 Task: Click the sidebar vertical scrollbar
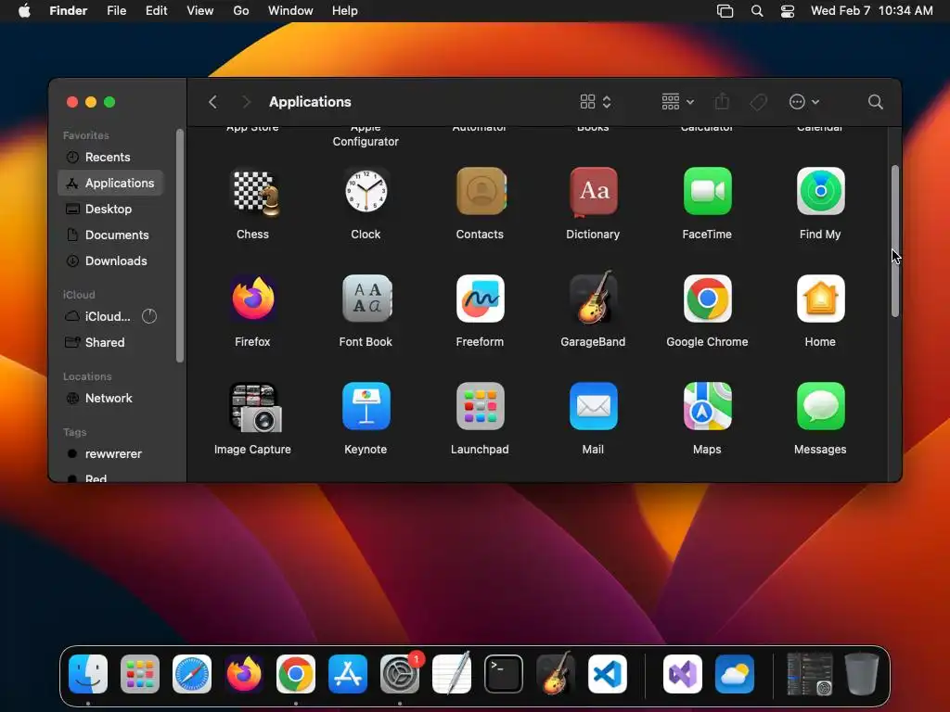[x=179, y=245]
